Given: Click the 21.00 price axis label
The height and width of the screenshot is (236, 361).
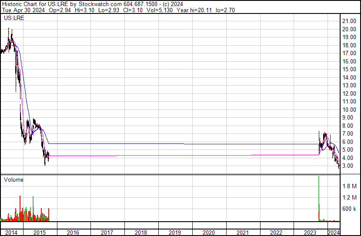Looking at the screenshot, I should [350, 21].
